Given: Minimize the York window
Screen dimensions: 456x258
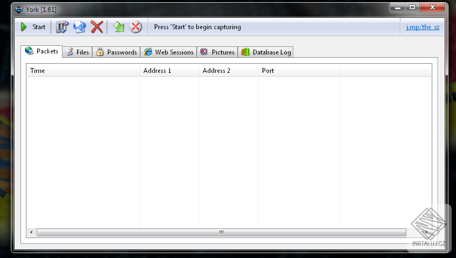Looking at the screenshot, I should point(398,8).
